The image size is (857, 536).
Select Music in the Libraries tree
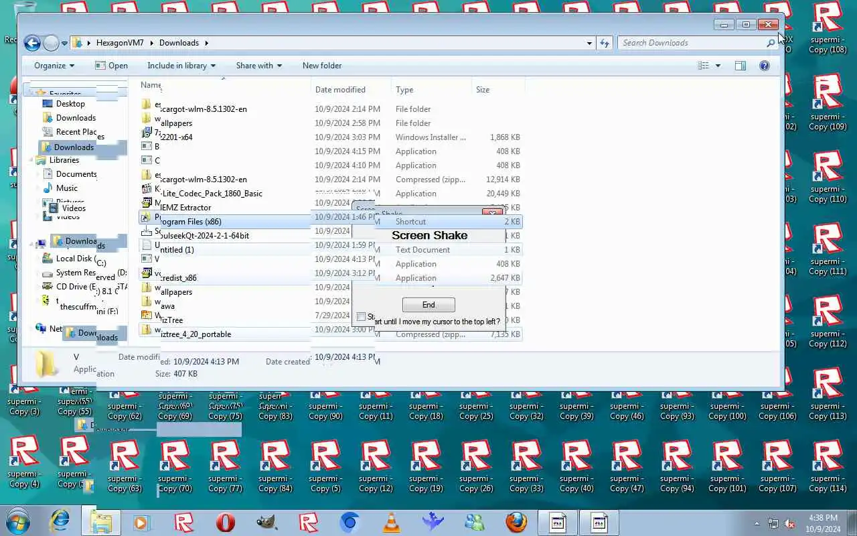(x=67, y=188)
